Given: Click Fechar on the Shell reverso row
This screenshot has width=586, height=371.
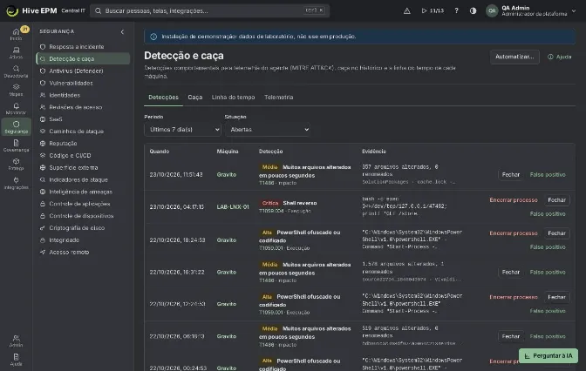Looking at the screenshot, I should tap(556, 200).
